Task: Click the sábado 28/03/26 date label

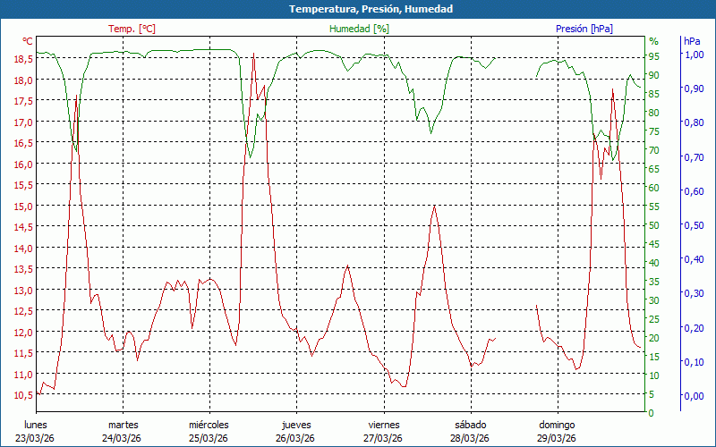Action: (x=470, y=431)
